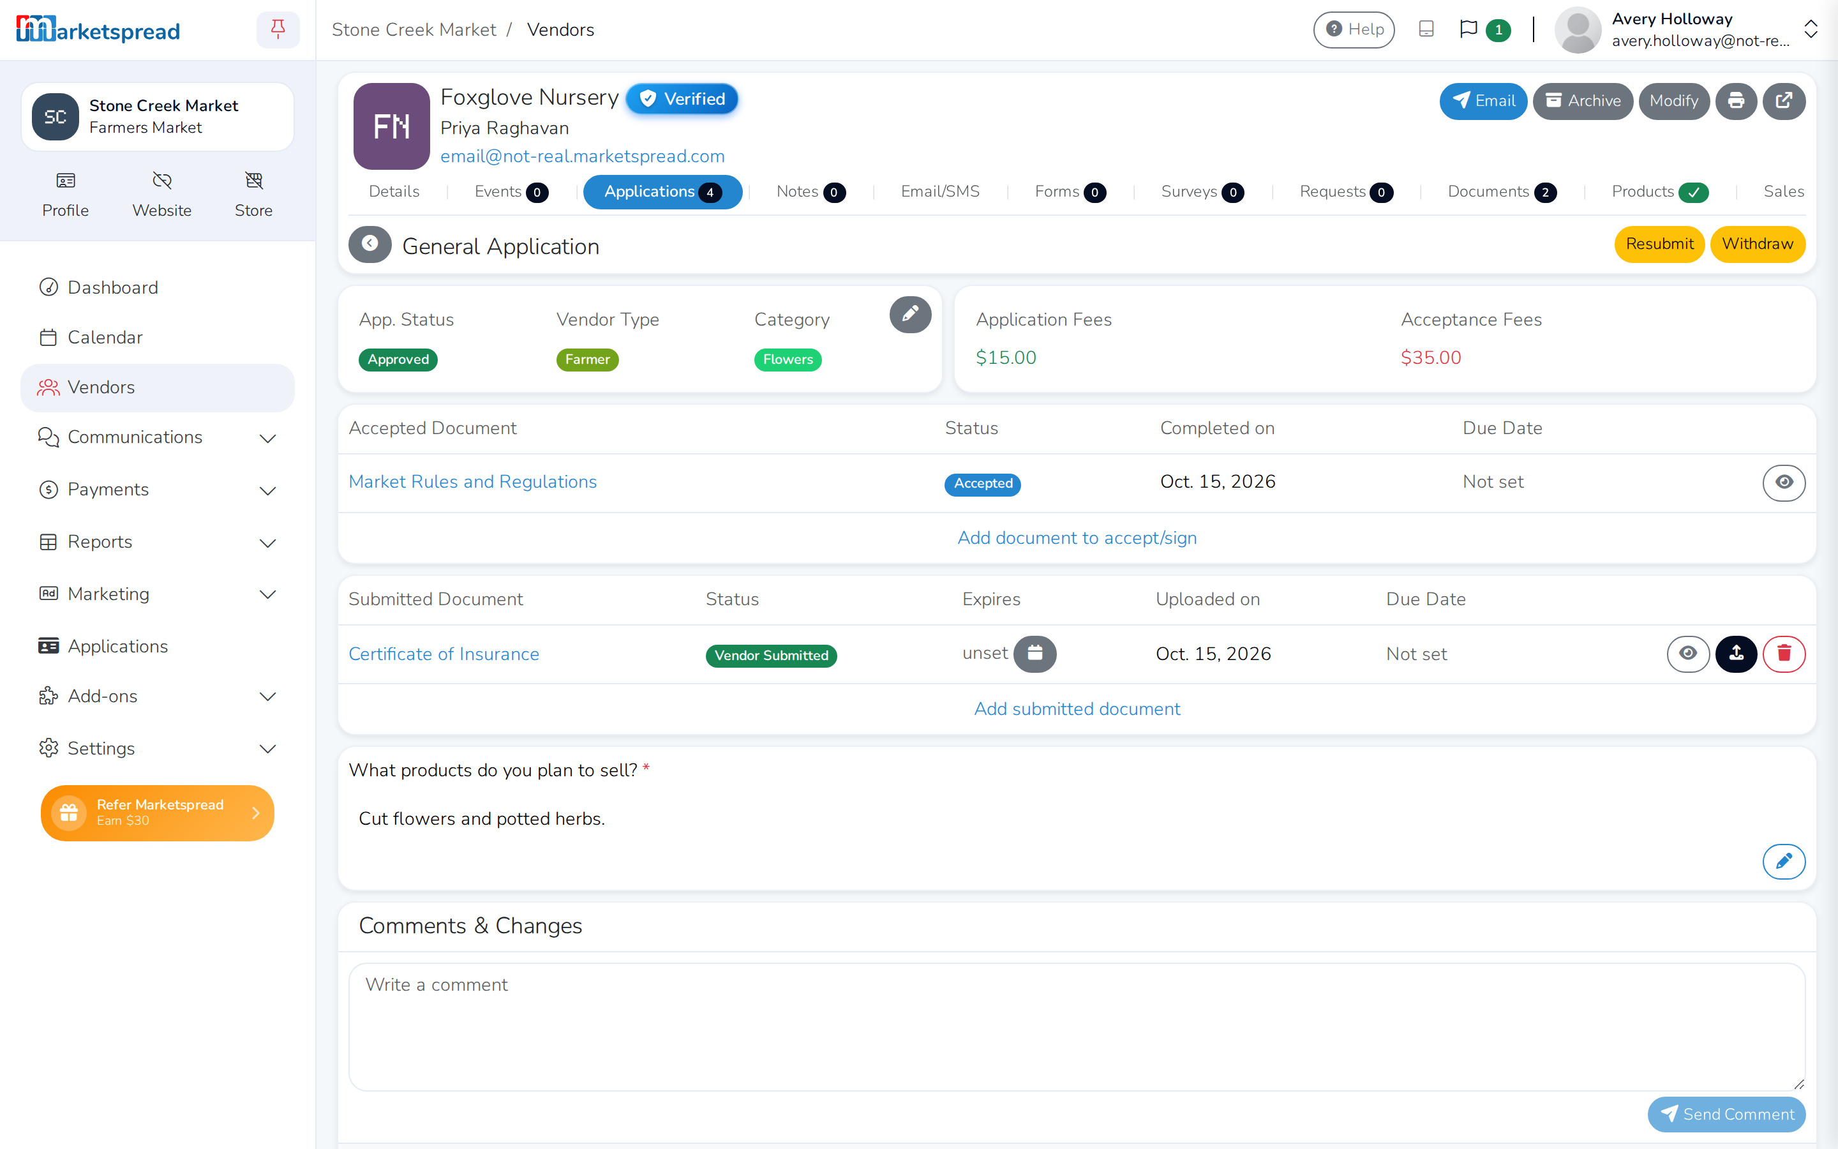Expand the Settings menu
The image size is (1838, 1149).
[x=157, y=749]
